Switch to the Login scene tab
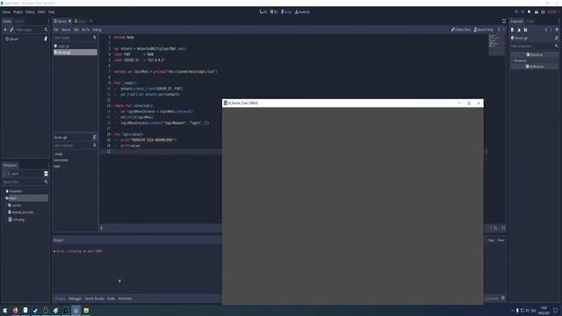This screenshot has width=562, height=316. pos(80,21)
